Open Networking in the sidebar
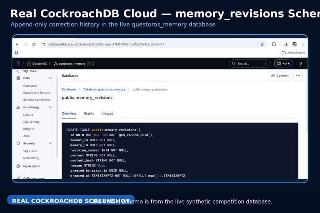Image resolution: width=320 pixels, height=213 pixels. pos(31,158)
